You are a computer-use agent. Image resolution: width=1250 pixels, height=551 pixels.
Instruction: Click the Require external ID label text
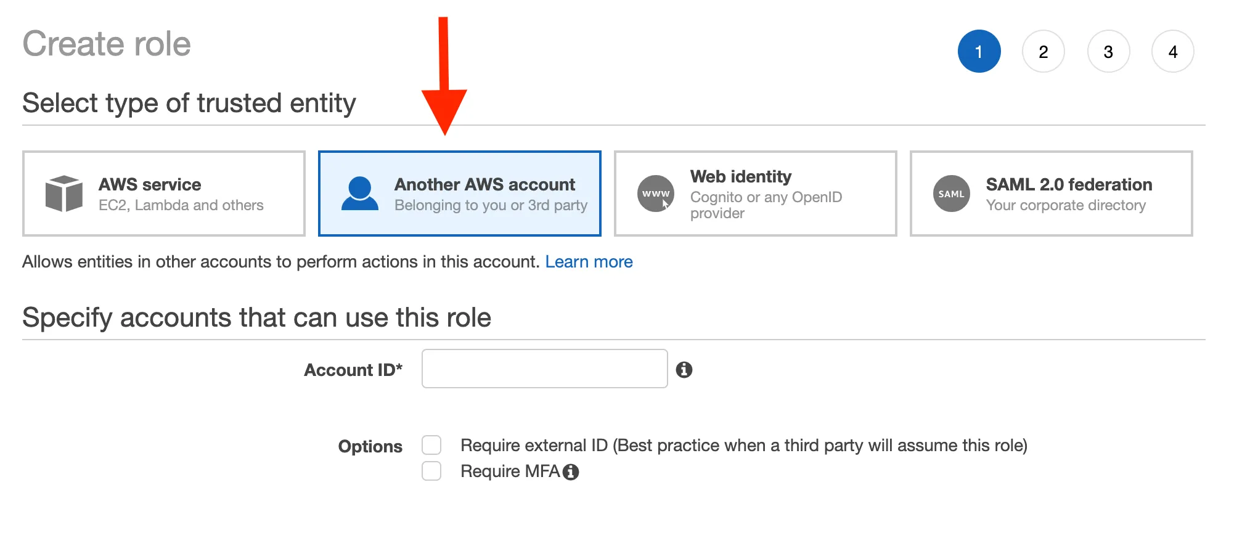coord(743,446)
